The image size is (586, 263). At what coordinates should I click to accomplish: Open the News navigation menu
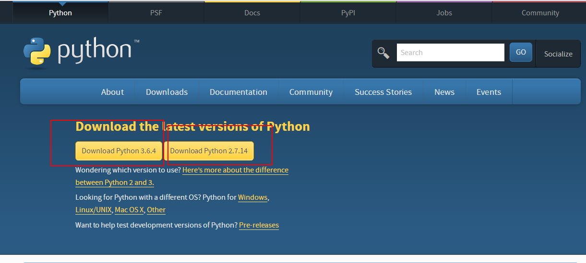point(444,92)
